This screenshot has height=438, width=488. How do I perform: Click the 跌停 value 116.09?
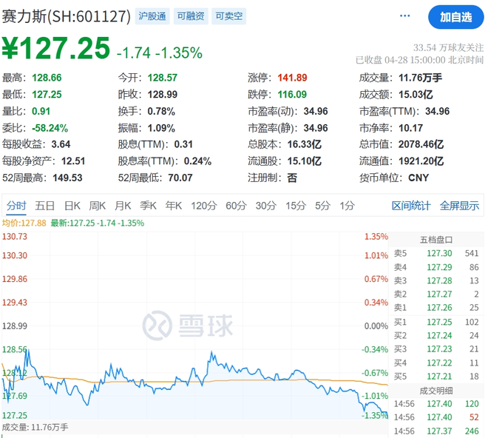pos(292,95)
